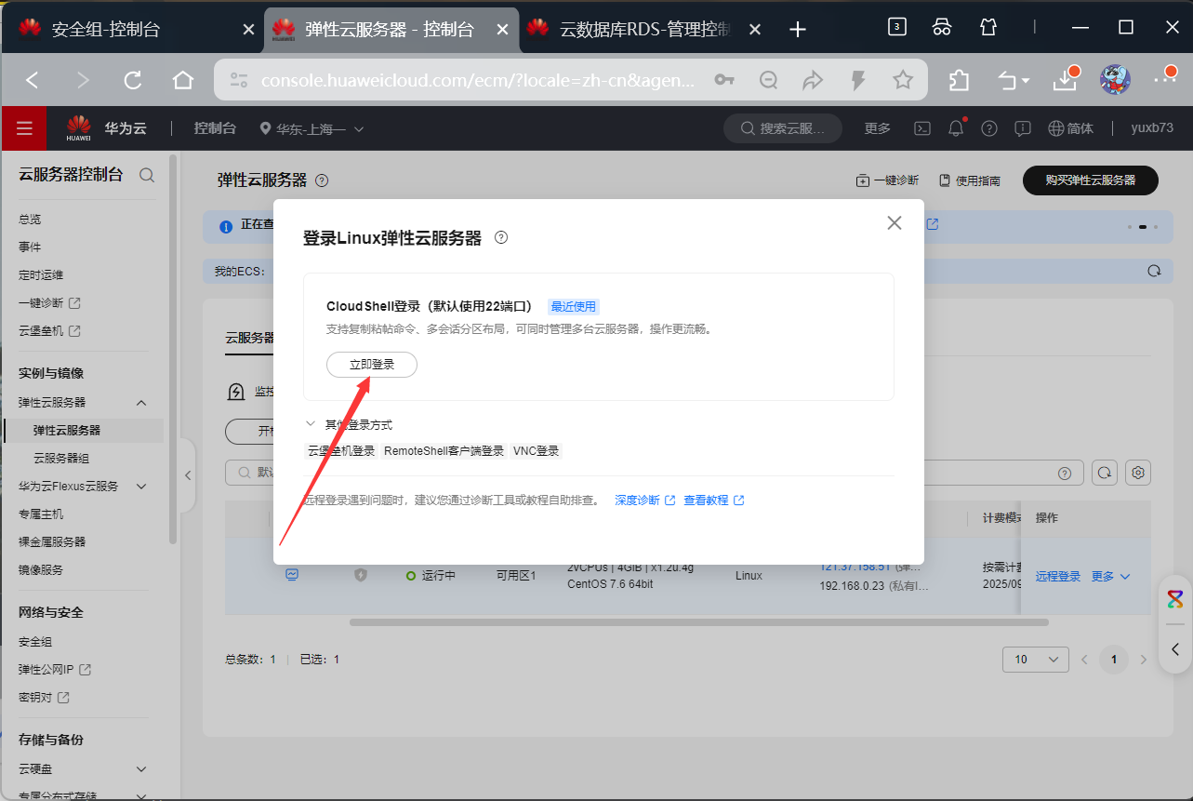The width and height of the screenshot is (1193, 801).
Task: Click the address bar URL
Action: pos(478,81)
